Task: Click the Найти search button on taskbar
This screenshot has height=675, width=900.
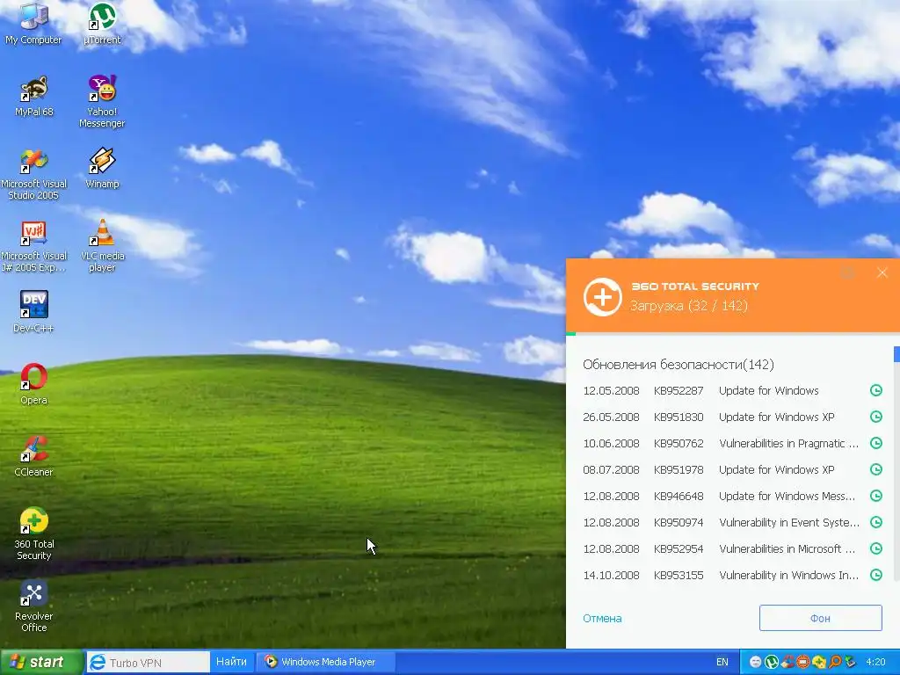Action: [x=231, y=662]
